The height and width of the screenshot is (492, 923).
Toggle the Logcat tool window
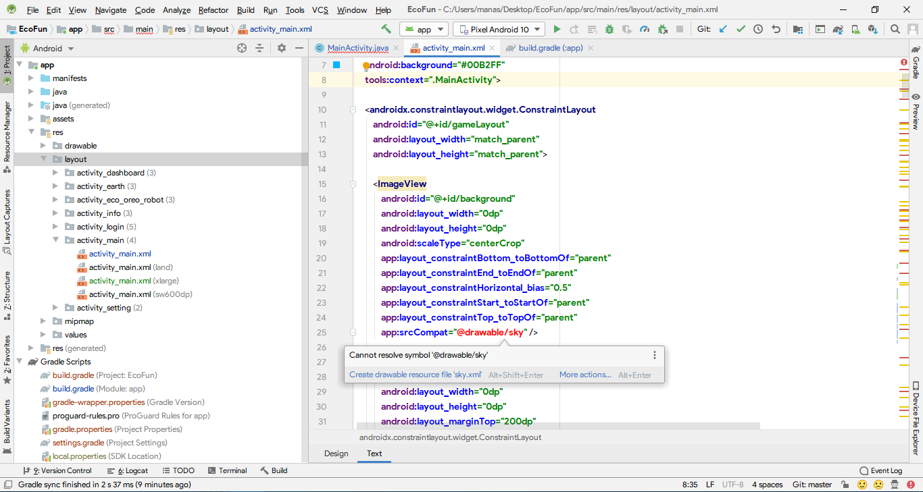(x=128, y=470)
